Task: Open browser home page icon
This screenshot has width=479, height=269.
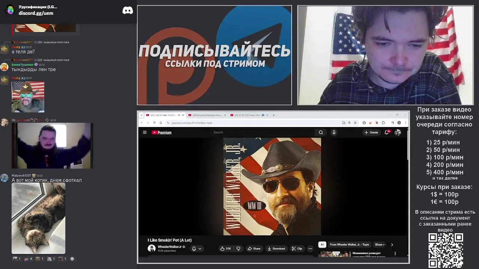Action: tap(161, 123)
